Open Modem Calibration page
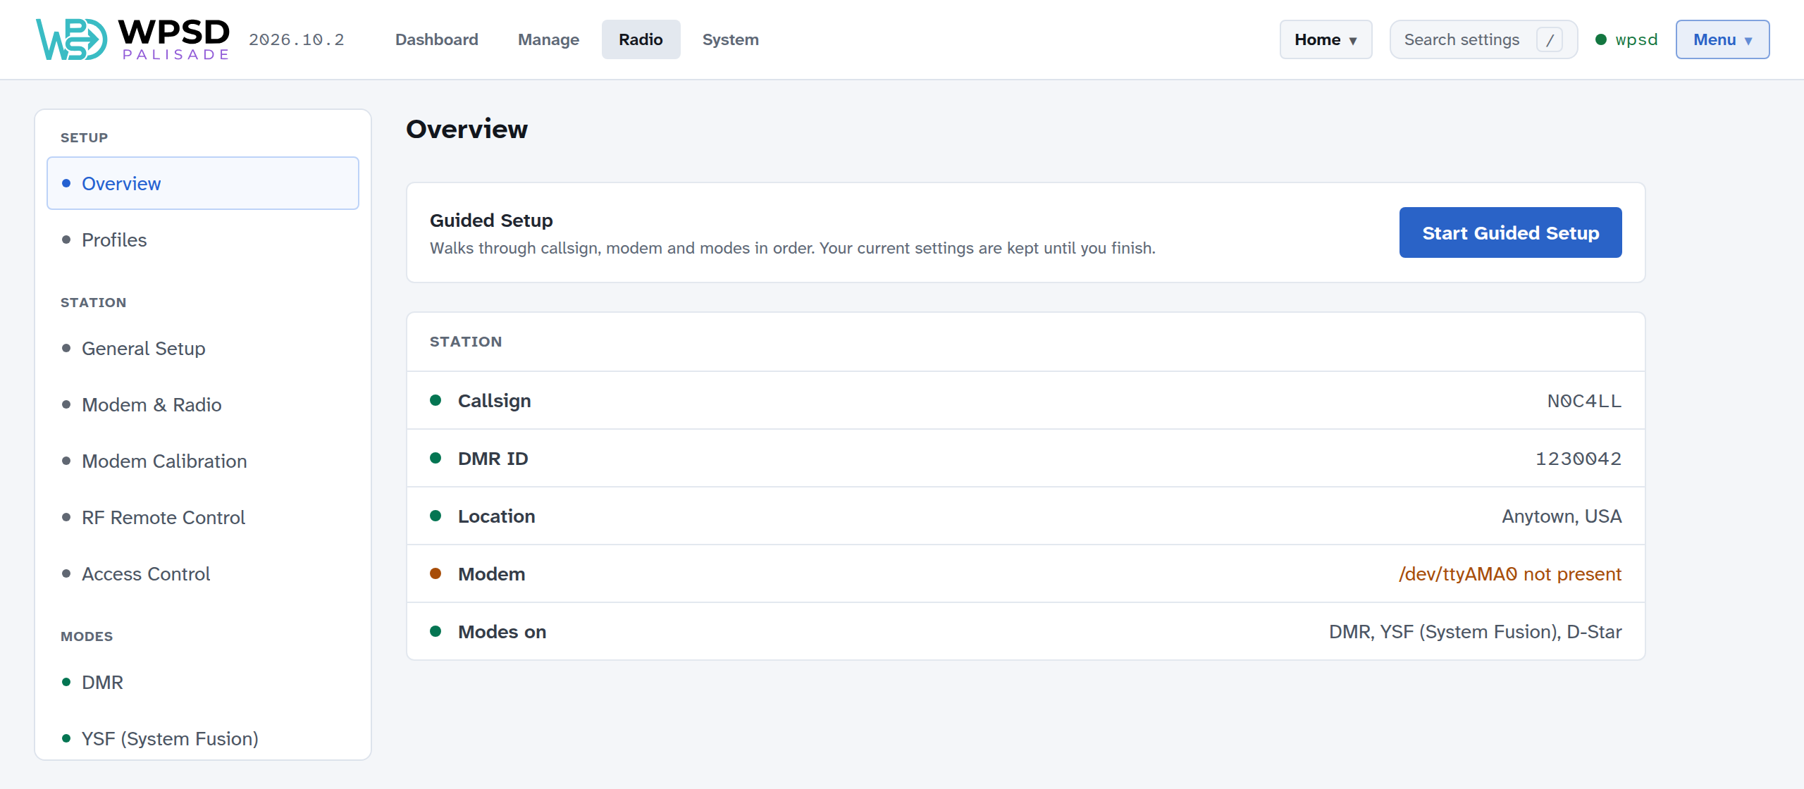The height and width of the screenshot is (789, 1804). pos(203,461)
